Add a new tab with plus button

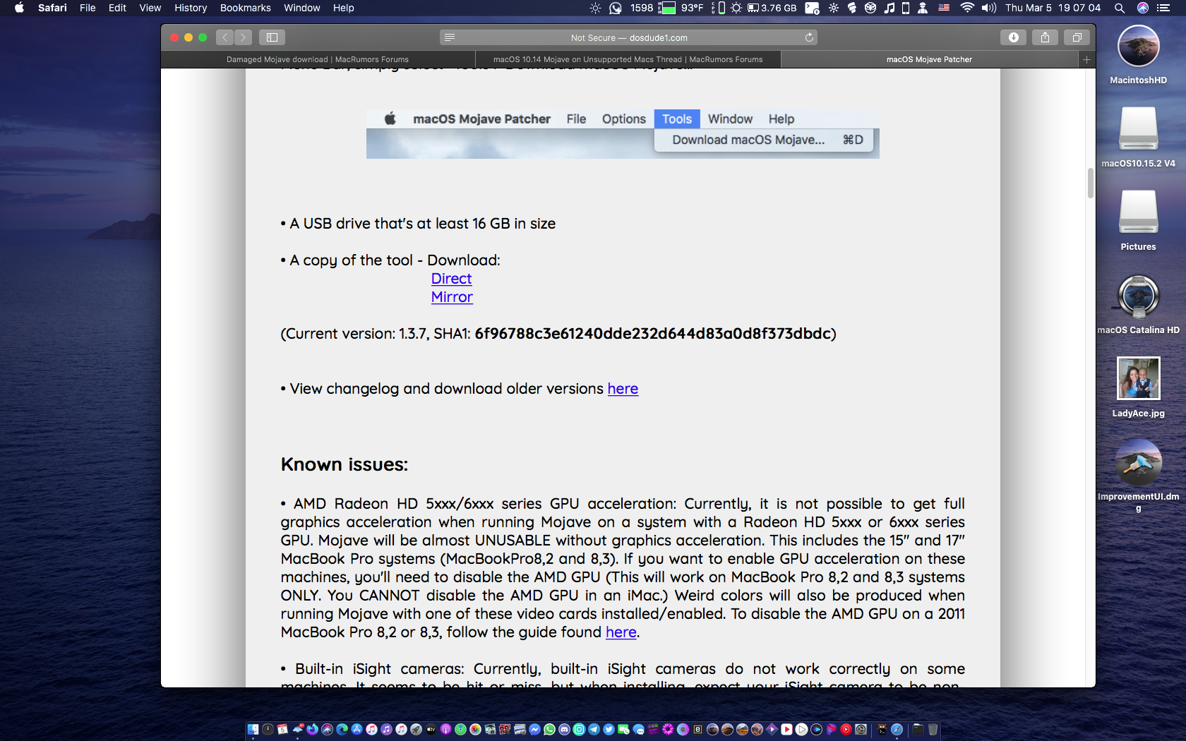pyautogui.click(x=1086, y=60)
